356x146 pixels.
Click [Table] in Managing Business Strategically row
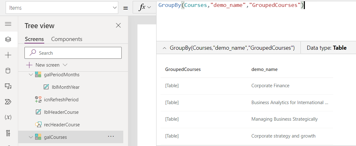(x=172, y=119)
